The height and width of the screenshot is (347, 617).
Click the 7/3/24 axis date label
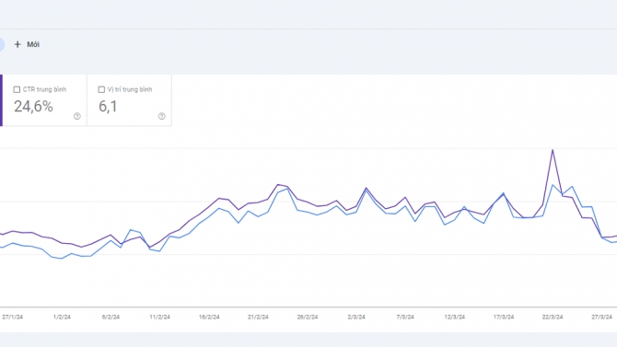[405, 318]
